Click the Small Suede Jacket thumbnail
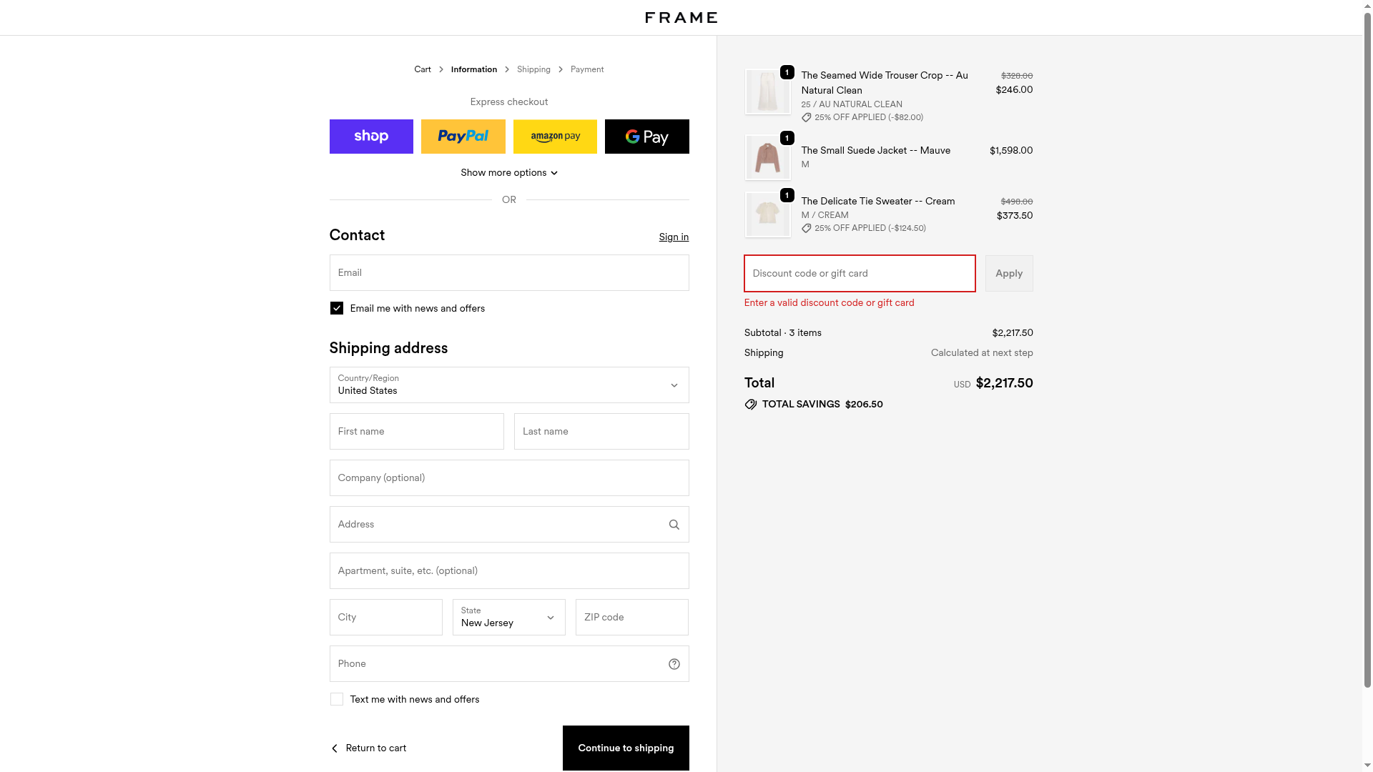 [767, 157]
